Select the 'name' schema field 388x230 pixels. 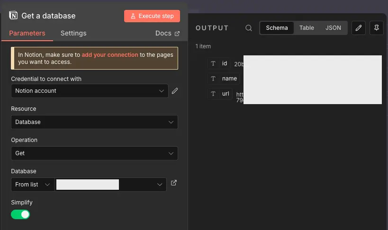click(224, 79)
